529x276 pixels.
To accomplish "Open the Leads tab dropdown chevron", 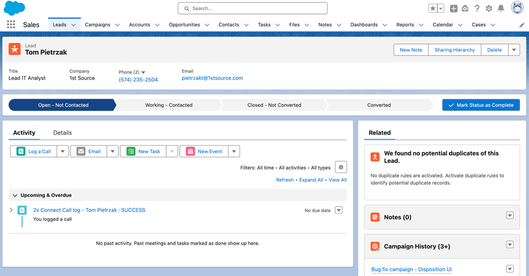I will tap(74, 25).
